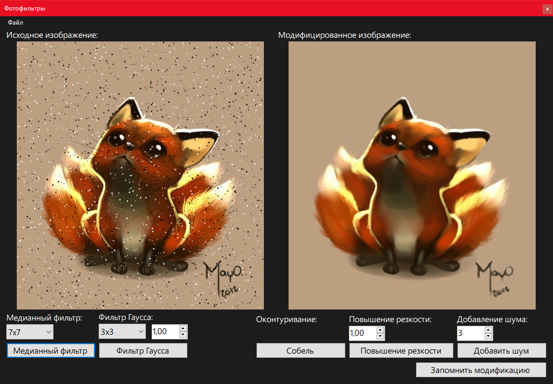Increase the noise amount with up arrow
This screenshot has width=553, height=384.
488,330
